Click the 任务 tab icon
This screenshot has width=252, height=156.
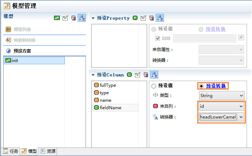point(5,151)
